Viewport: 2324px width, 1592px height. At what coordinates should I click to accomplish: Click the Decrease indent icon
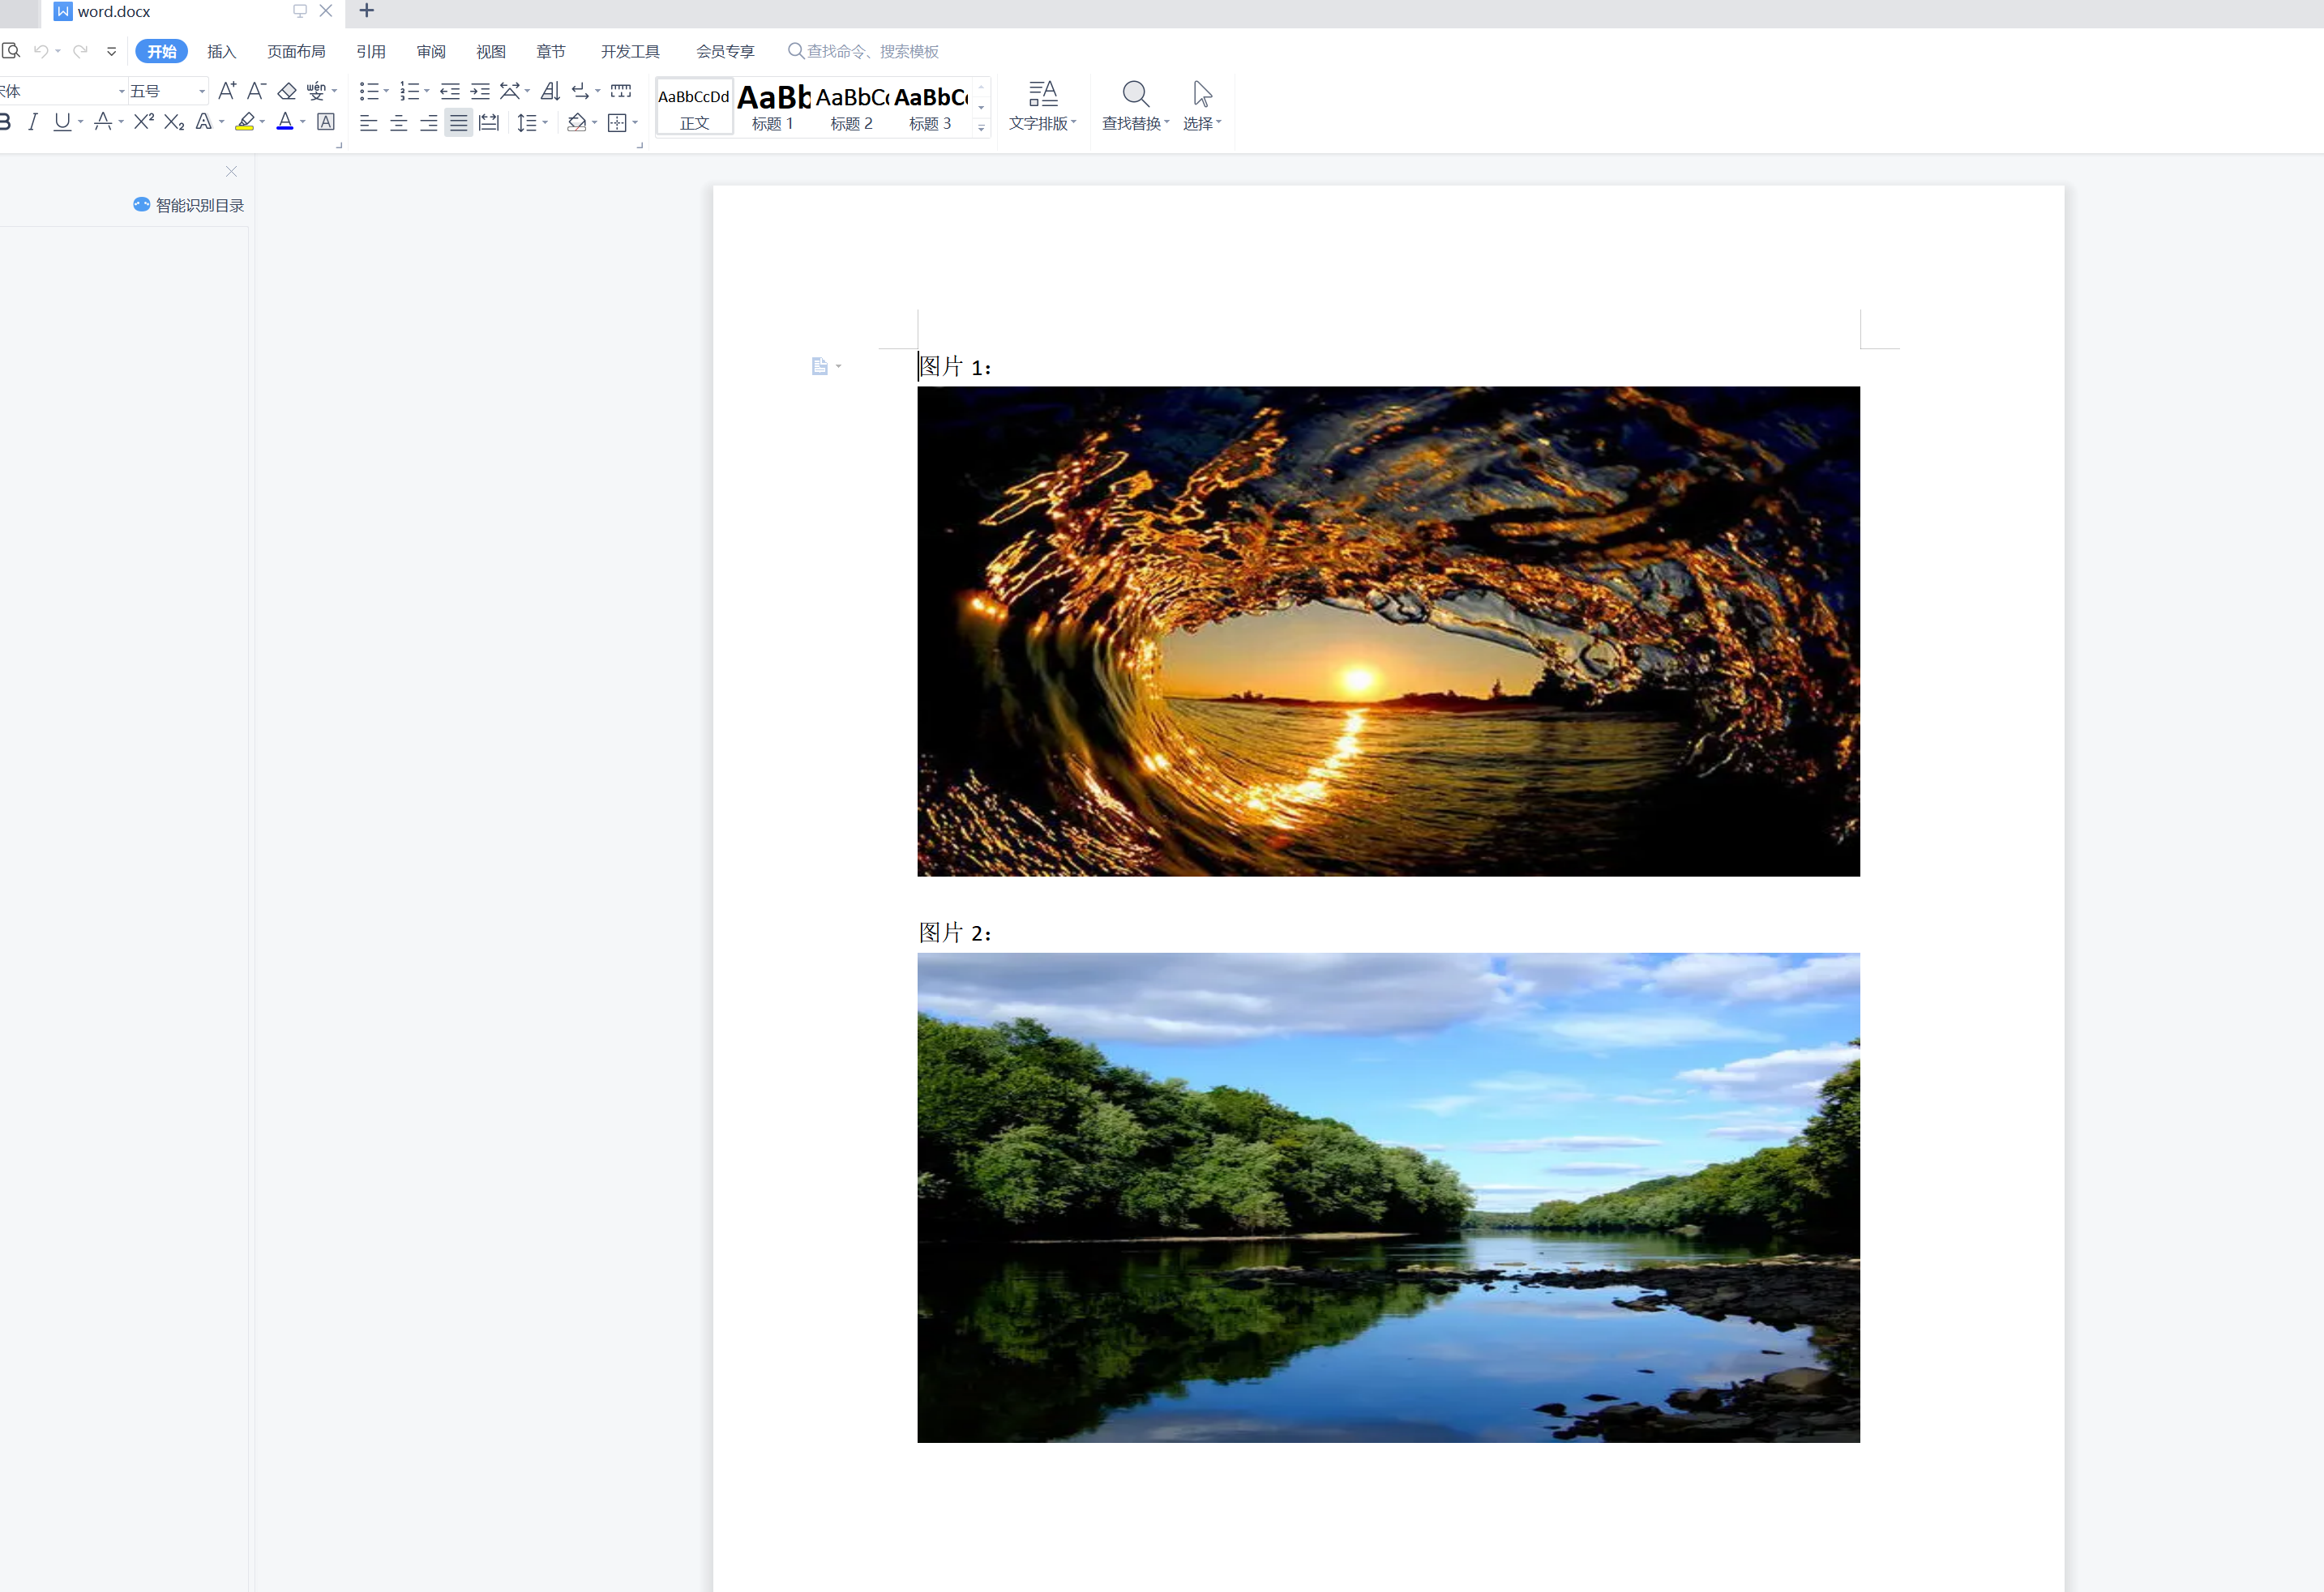pyautogui.click(x=450, y=91)
